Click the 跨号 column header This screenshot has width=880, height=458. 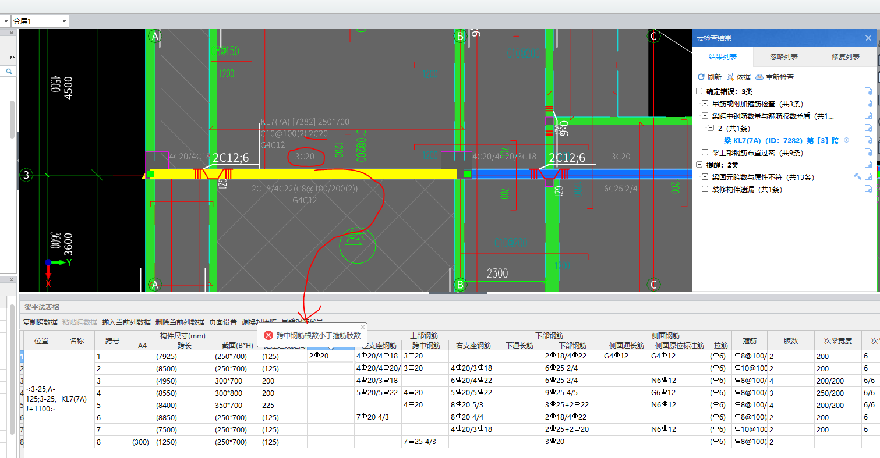112,340
